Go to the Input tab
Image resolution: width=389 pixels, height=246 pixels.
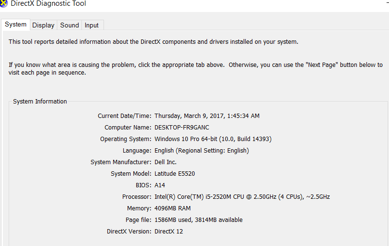tap(91, 25)
